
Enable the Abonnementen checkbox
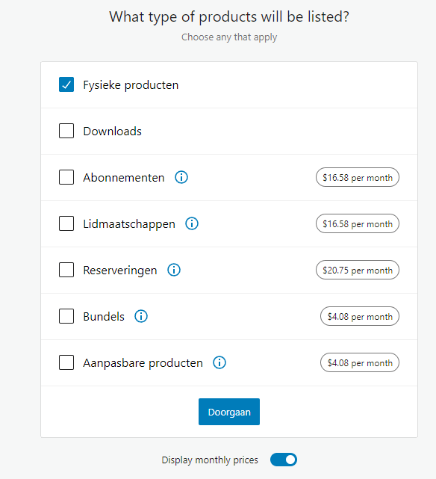(x=66, y=177)
